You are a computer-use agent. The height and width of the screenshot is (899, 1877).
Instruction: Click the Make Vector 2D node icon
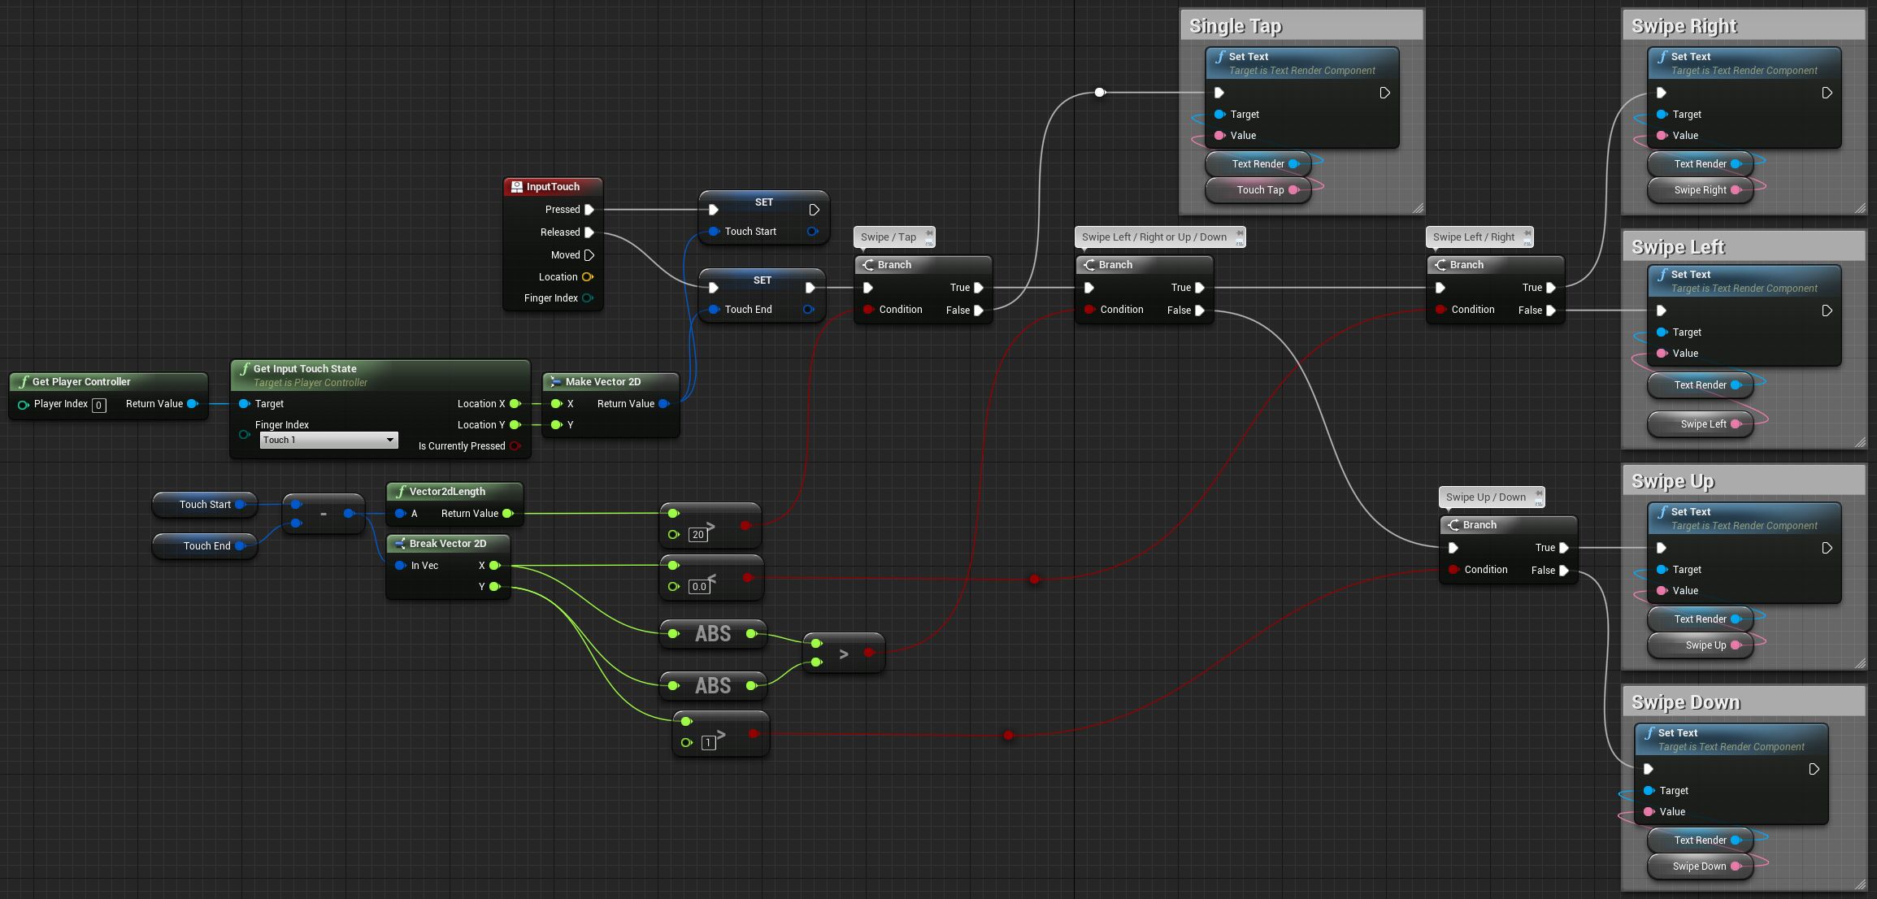(555, 382)
